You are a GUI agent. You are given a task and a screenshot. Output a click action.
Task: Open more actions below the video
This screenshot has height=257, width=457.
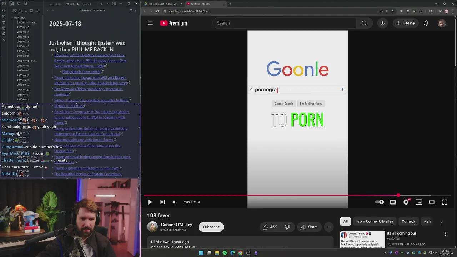(x=329, y=227)
